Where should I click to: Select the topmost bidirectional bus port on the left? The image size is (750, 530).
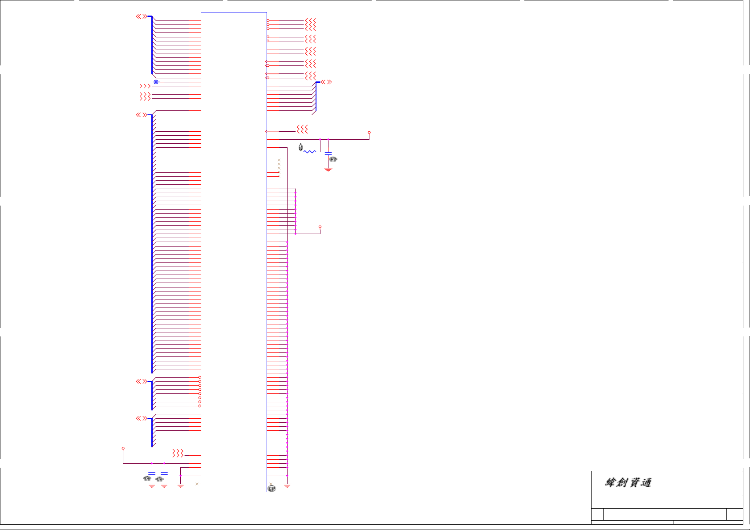pos(141,16)
